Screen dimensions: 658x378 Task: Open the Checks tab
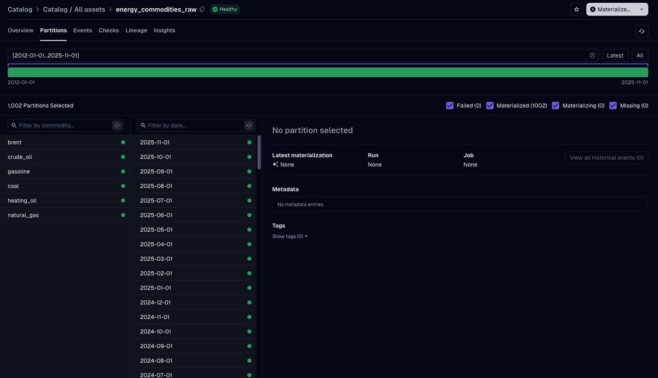[x=109, y=30]
